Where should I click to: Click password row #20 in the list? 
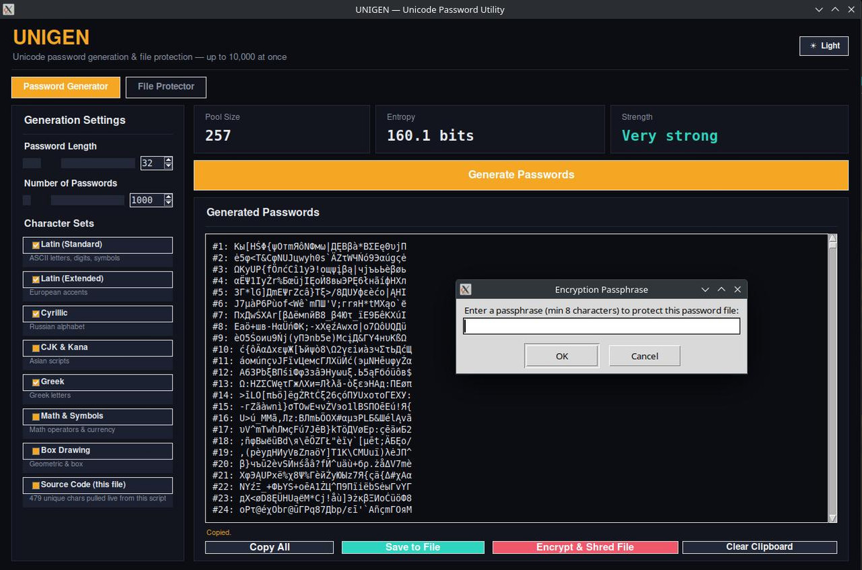click(312, 464)
